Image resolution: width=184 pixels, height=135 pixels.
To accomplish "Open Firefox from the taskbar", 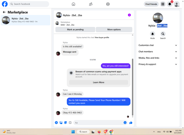I will coord(99,132).
